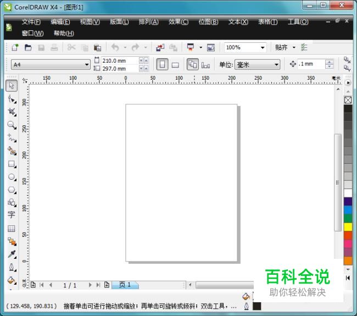Open the units 毫米 dropdown

(x=276, y=65)
